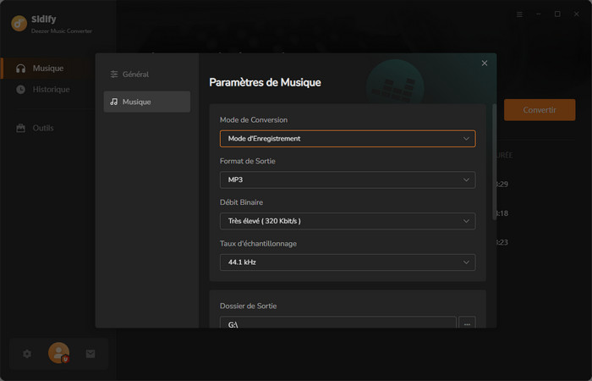Click the Sidify app logo icon
This screenshot has height=381, width=592.
click(x=19, y=23)
